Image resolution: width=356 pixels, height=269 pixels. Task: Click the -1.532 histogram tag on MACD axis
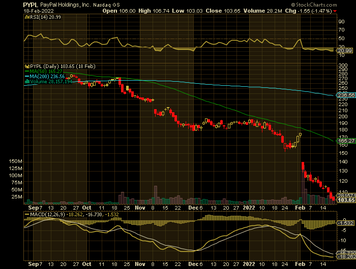(x=345, y=223)
